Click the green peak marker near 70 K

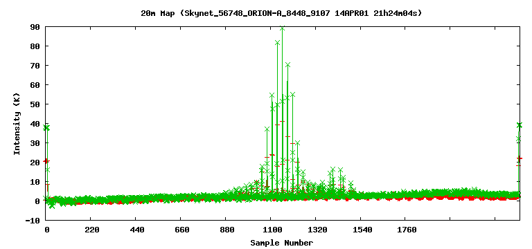click(x=287, y=65)
